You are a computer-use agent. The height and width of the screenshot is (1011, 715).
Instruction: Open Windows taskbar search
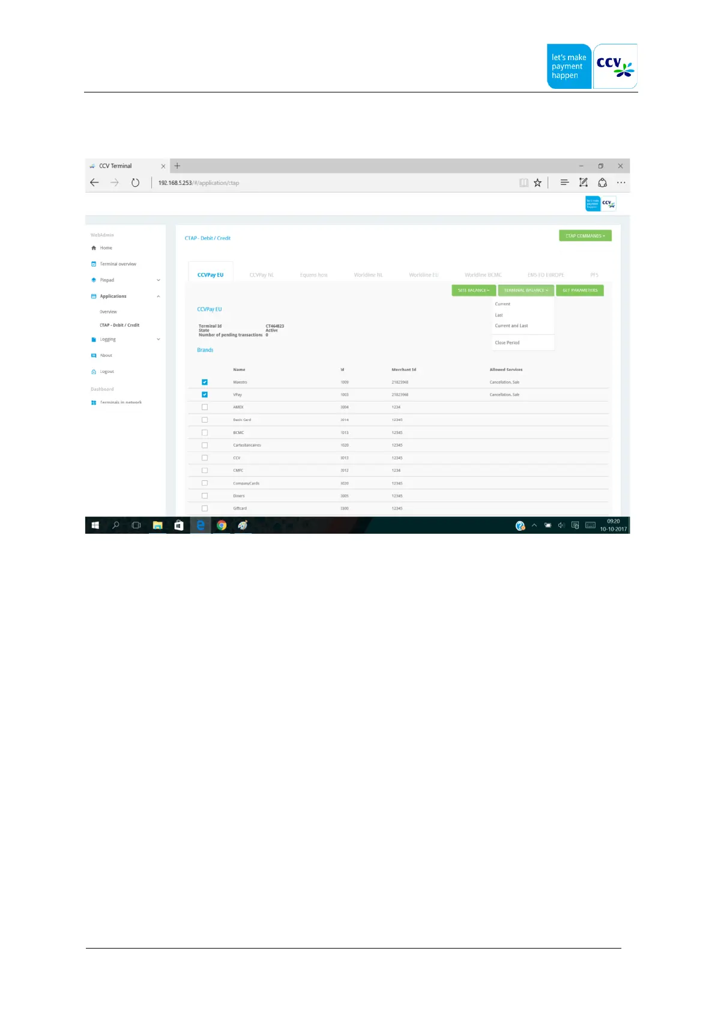click(116, 525)
